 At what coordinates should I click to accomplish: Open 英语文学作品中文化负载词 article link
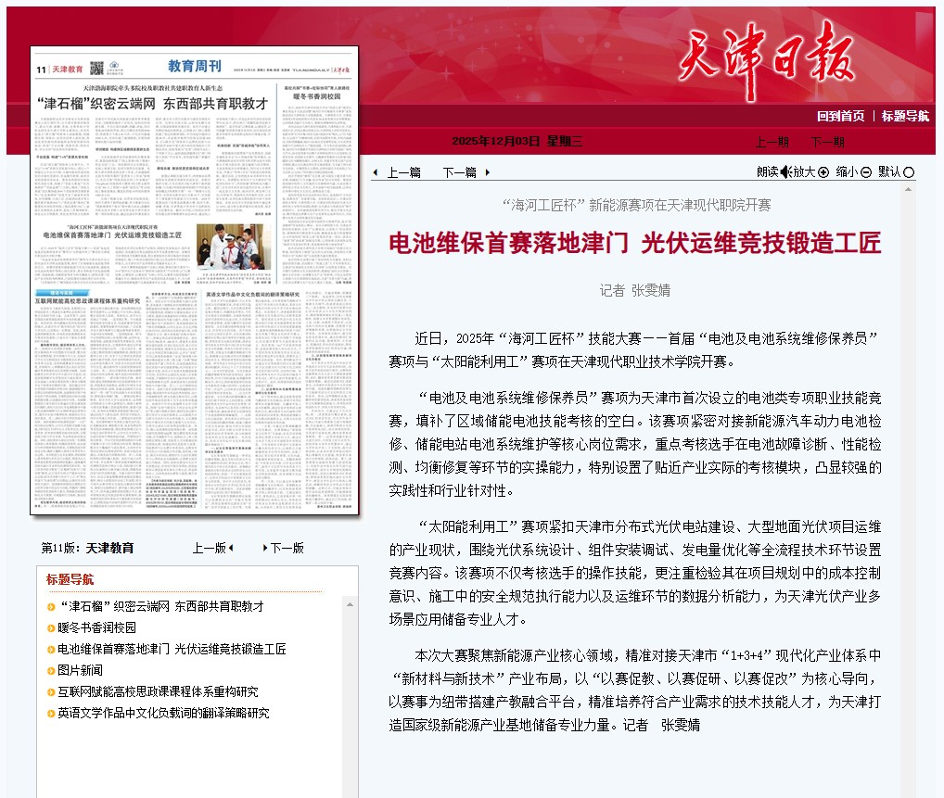163,713
